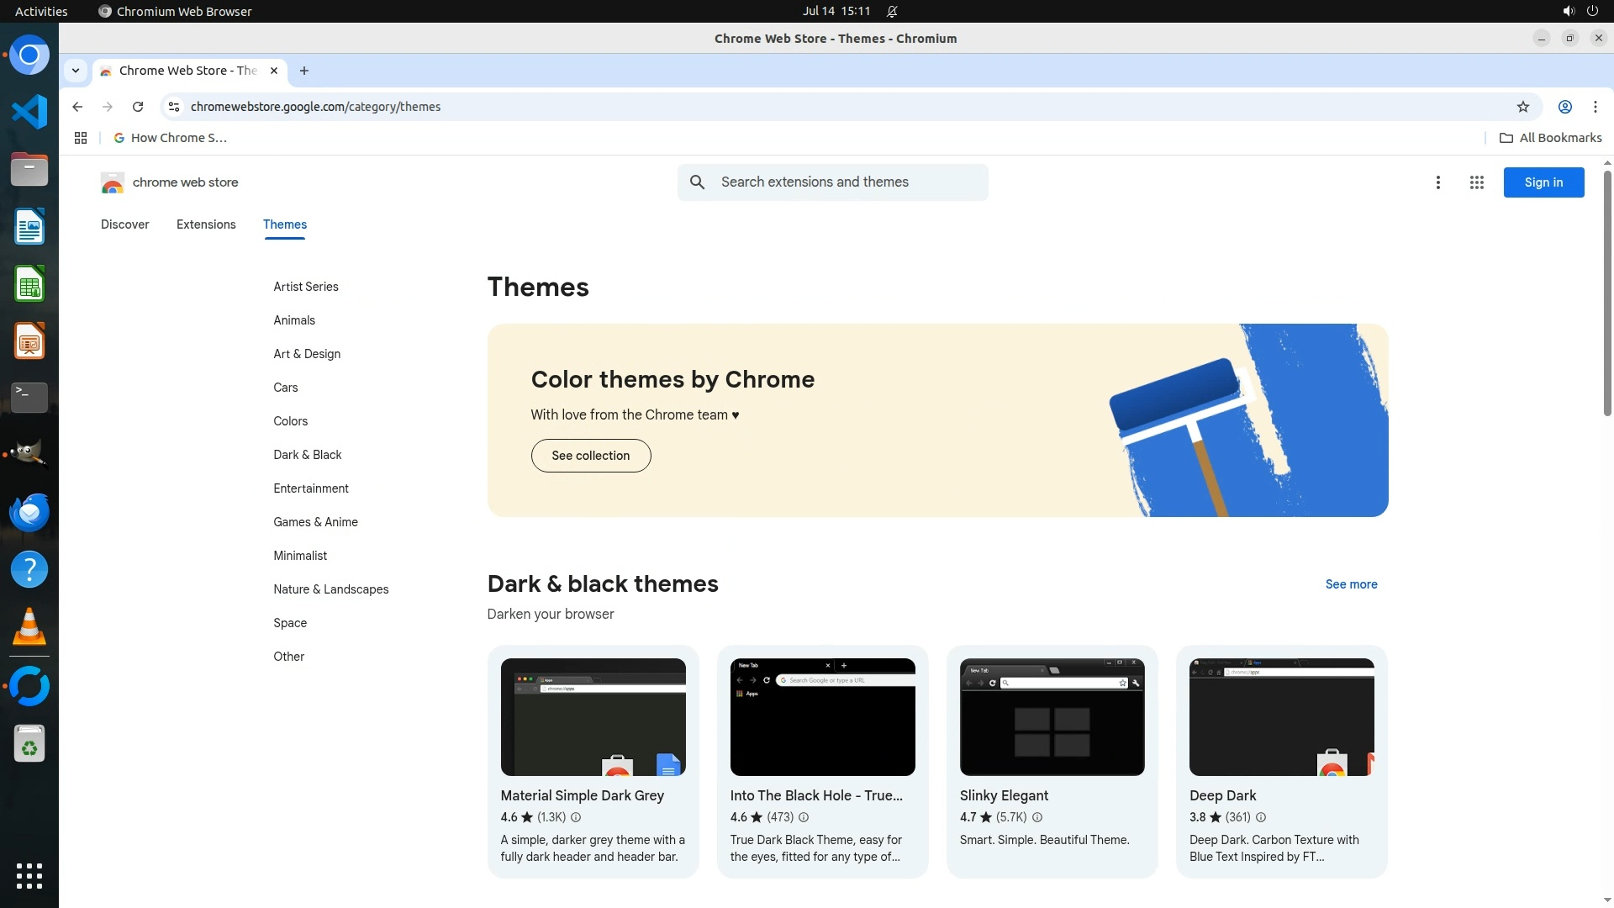Click the bookmark star icon in address bar

[1522, 107]
